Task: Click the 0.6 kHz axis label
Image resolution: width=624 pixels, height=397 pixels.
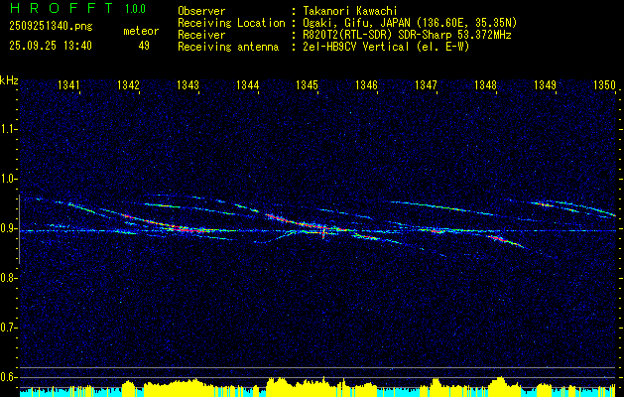Action: point(8,377)
